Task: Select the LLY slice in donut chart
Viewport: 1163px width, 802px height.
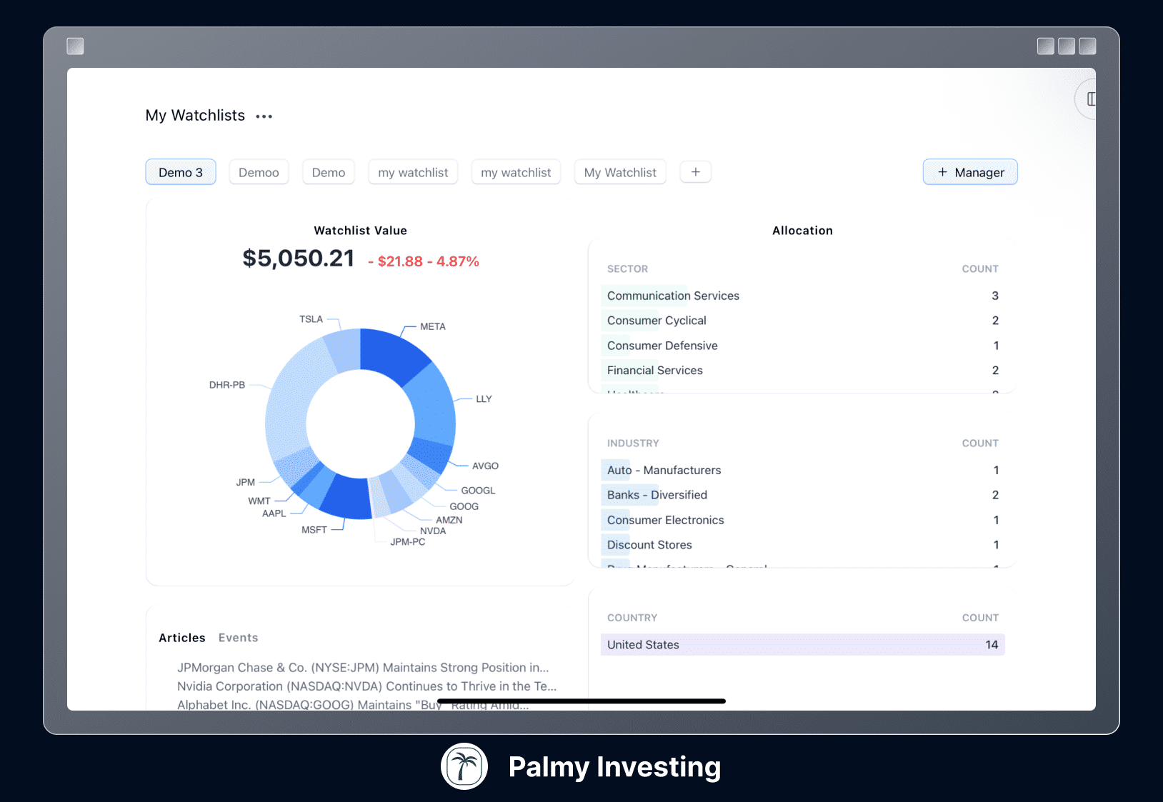Action: click(433, 403)
